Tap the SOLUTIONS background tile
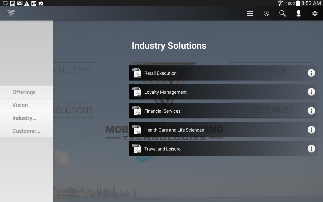This screenshot has height=202, width=323. point(74,110)
